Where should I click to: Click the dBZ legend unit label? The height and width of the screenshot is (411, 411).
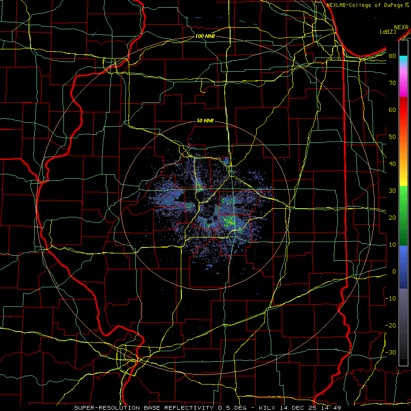pos(388,32)
